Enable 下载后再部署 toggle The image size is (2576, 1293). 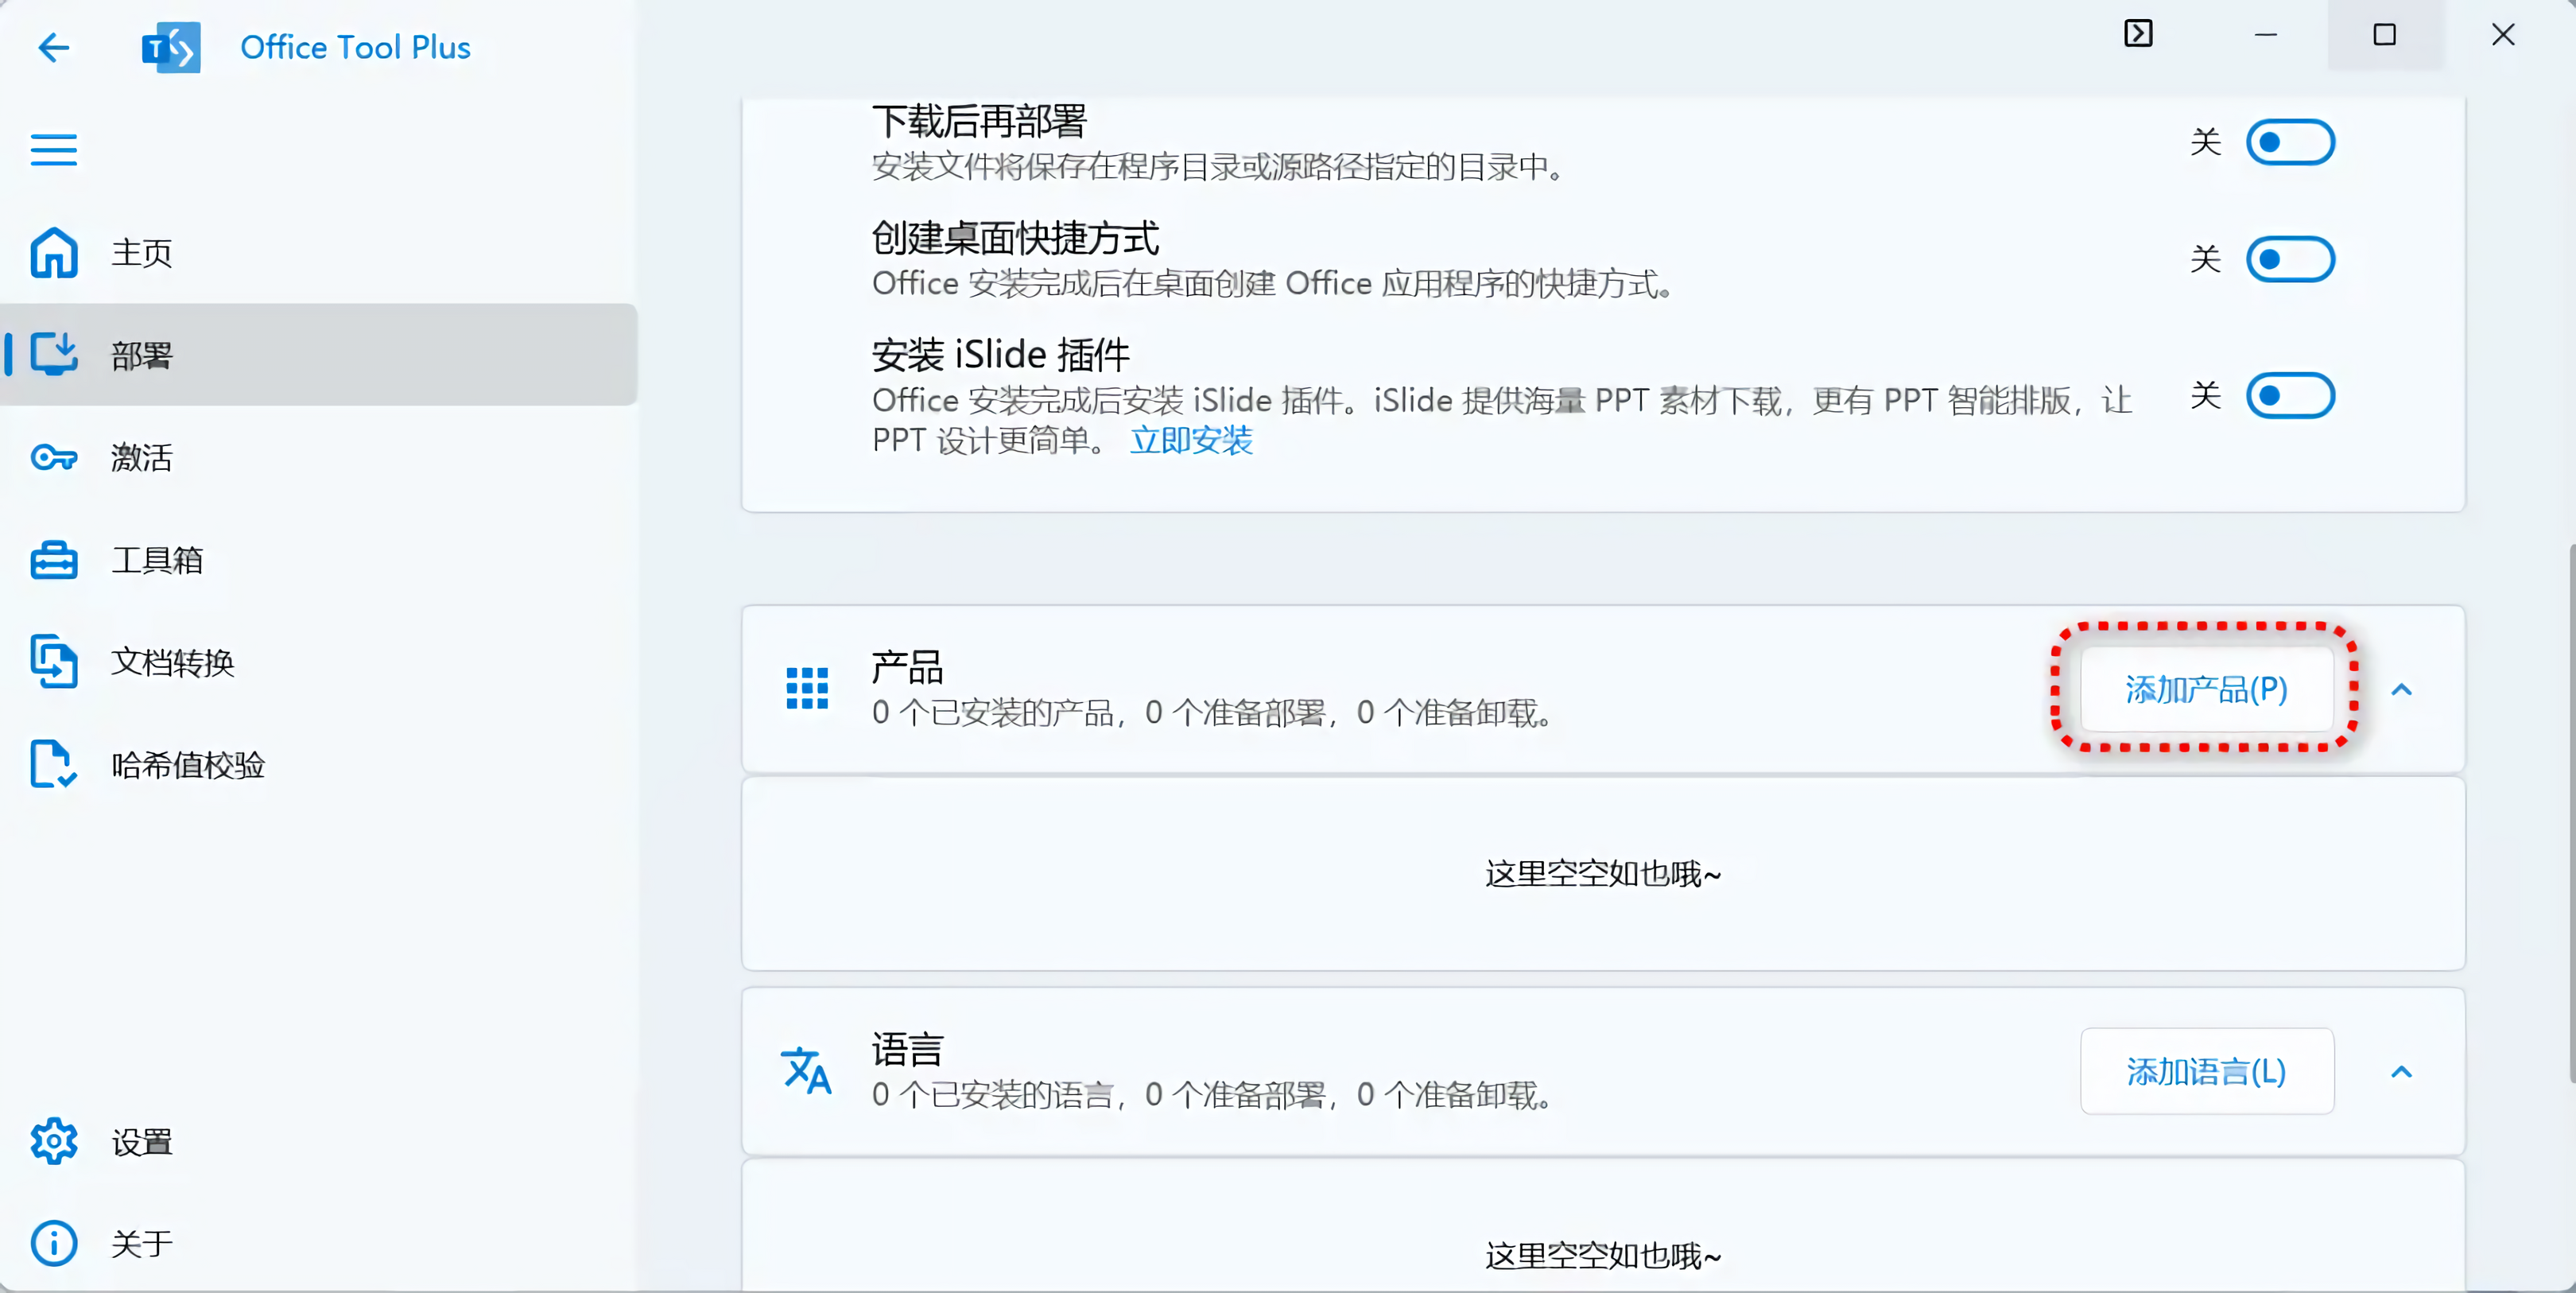[x=2290, y=142]
